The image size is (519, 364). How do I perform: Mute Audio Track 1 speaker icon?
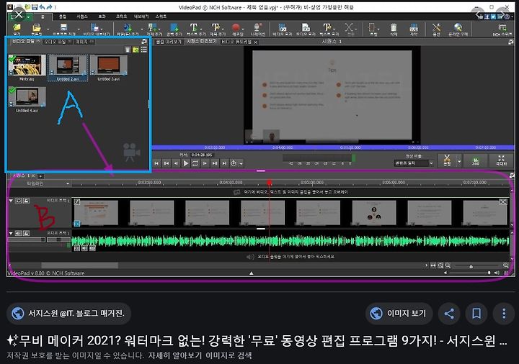pos(19,233)
